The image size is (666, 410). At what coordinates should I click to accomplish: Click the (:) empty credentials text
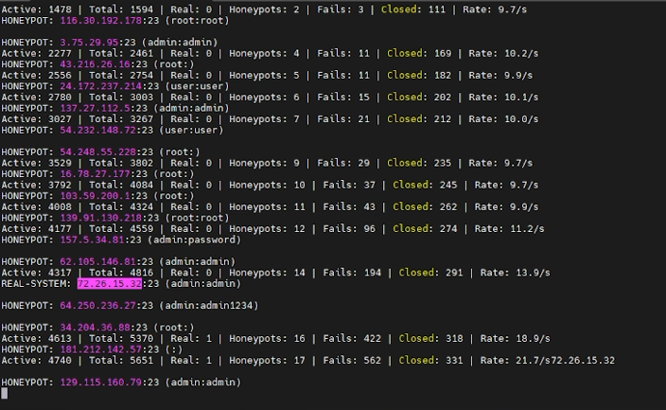(174, 349)
